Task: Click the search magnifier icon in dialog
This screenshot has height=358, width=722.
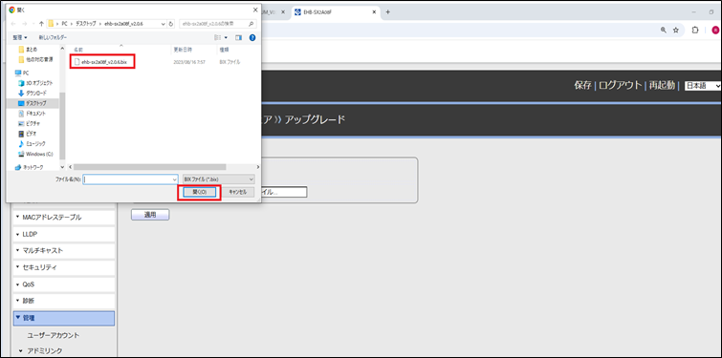Action: coord(252,24)
